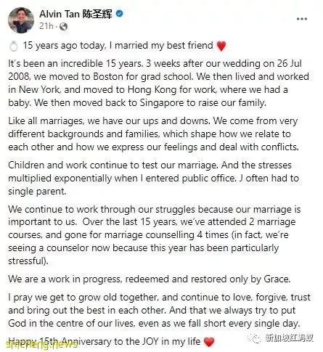323x352 pixels.
Task: Click the '15 years ago today' headline line
Action: coord(118,46)
